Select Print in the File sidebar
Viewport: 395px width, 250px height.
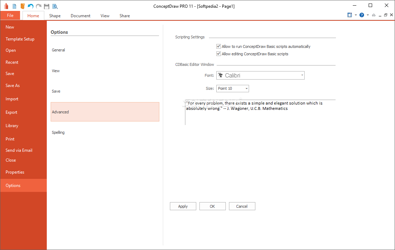pyautogui.click(x=24, y=139)
